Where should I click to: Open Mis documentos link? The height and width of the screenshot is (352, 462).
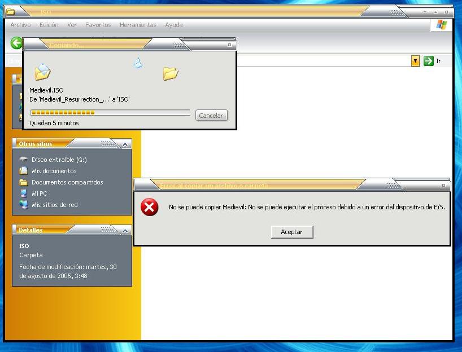(54, 171)
